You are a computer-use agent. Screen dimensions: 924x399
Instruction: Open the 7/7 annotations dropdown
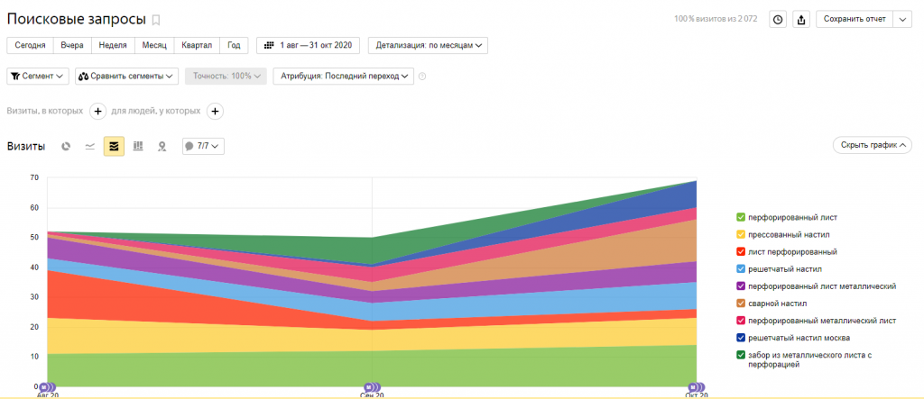click(x=203, y=146)
